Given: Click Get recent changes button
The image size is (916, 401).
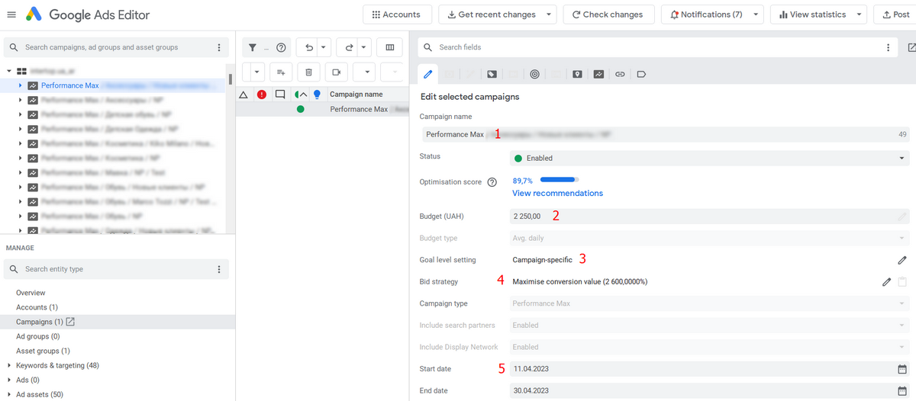Looking at the screenshot, I should 492,14.
